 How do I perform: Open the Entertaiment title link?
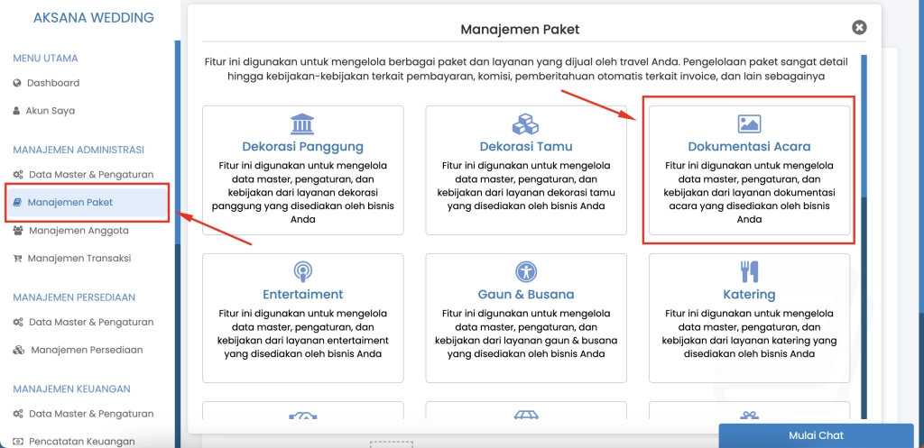303,295
